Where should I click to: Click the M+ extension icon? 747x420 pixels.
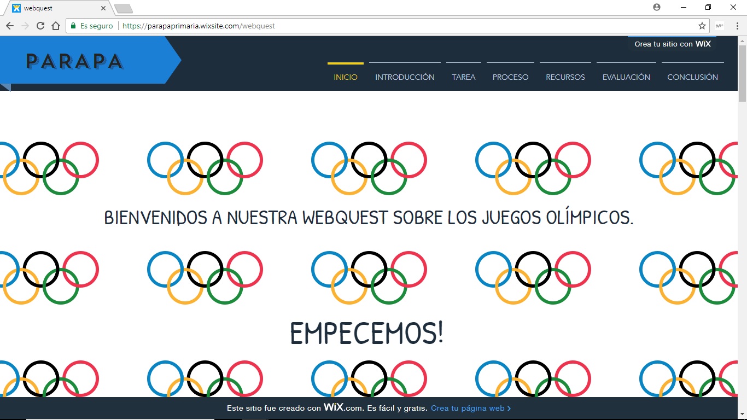coord(720,26)
